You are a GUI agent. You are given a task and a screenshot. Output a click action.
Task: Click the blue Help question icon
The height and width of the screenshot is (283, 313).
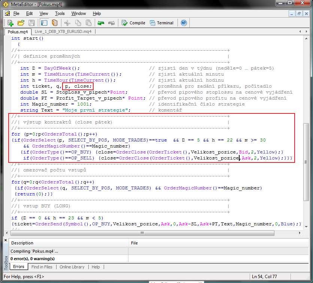tap(184, 23)
